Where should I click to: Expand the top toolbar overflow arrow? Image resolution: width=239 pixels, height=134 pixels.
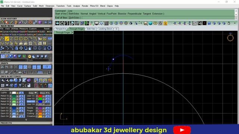coord(235,23)
